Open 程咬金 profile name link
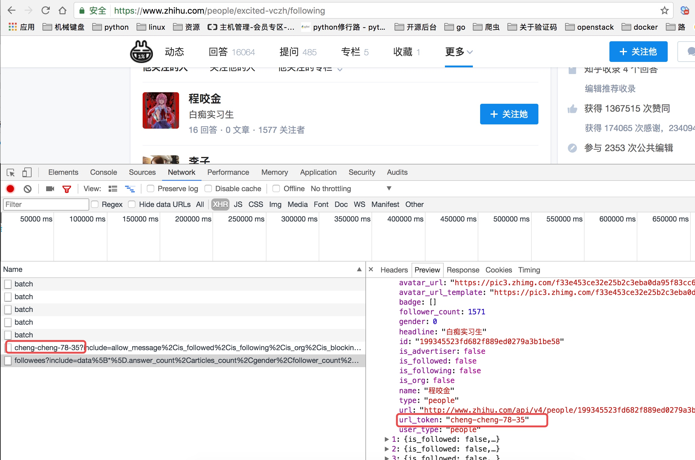The image size is (695, 460). point(205,99)
